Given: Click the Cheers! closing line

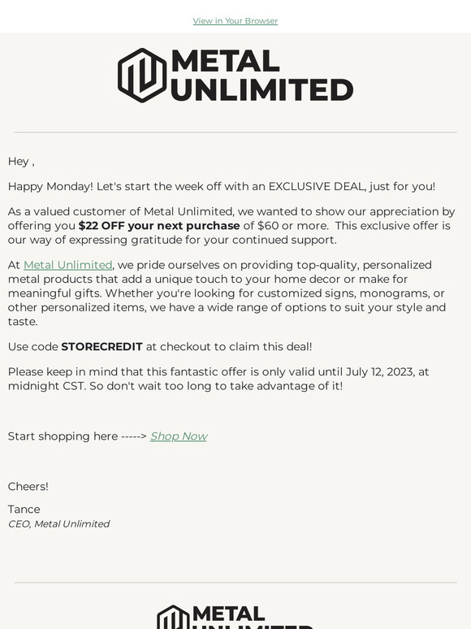Looking at the screenshot, I should tap(28, 487).
